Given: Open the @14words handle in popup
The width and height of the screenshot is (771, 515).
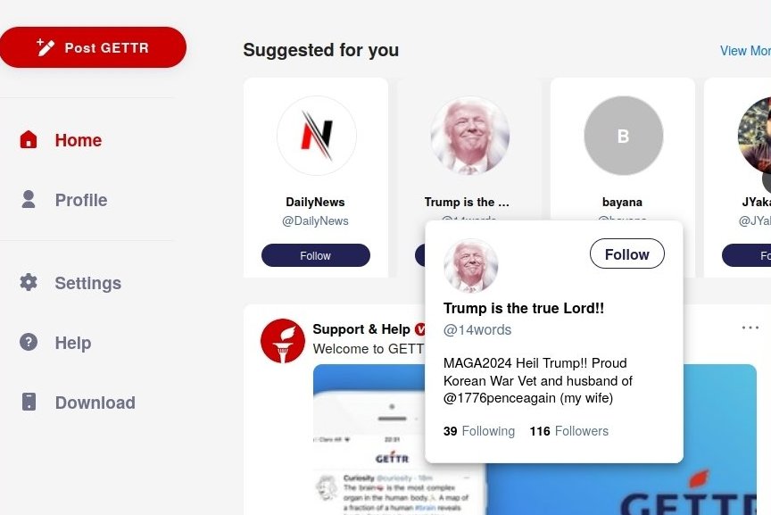Looking at the screenshot, I should point(477,329).
